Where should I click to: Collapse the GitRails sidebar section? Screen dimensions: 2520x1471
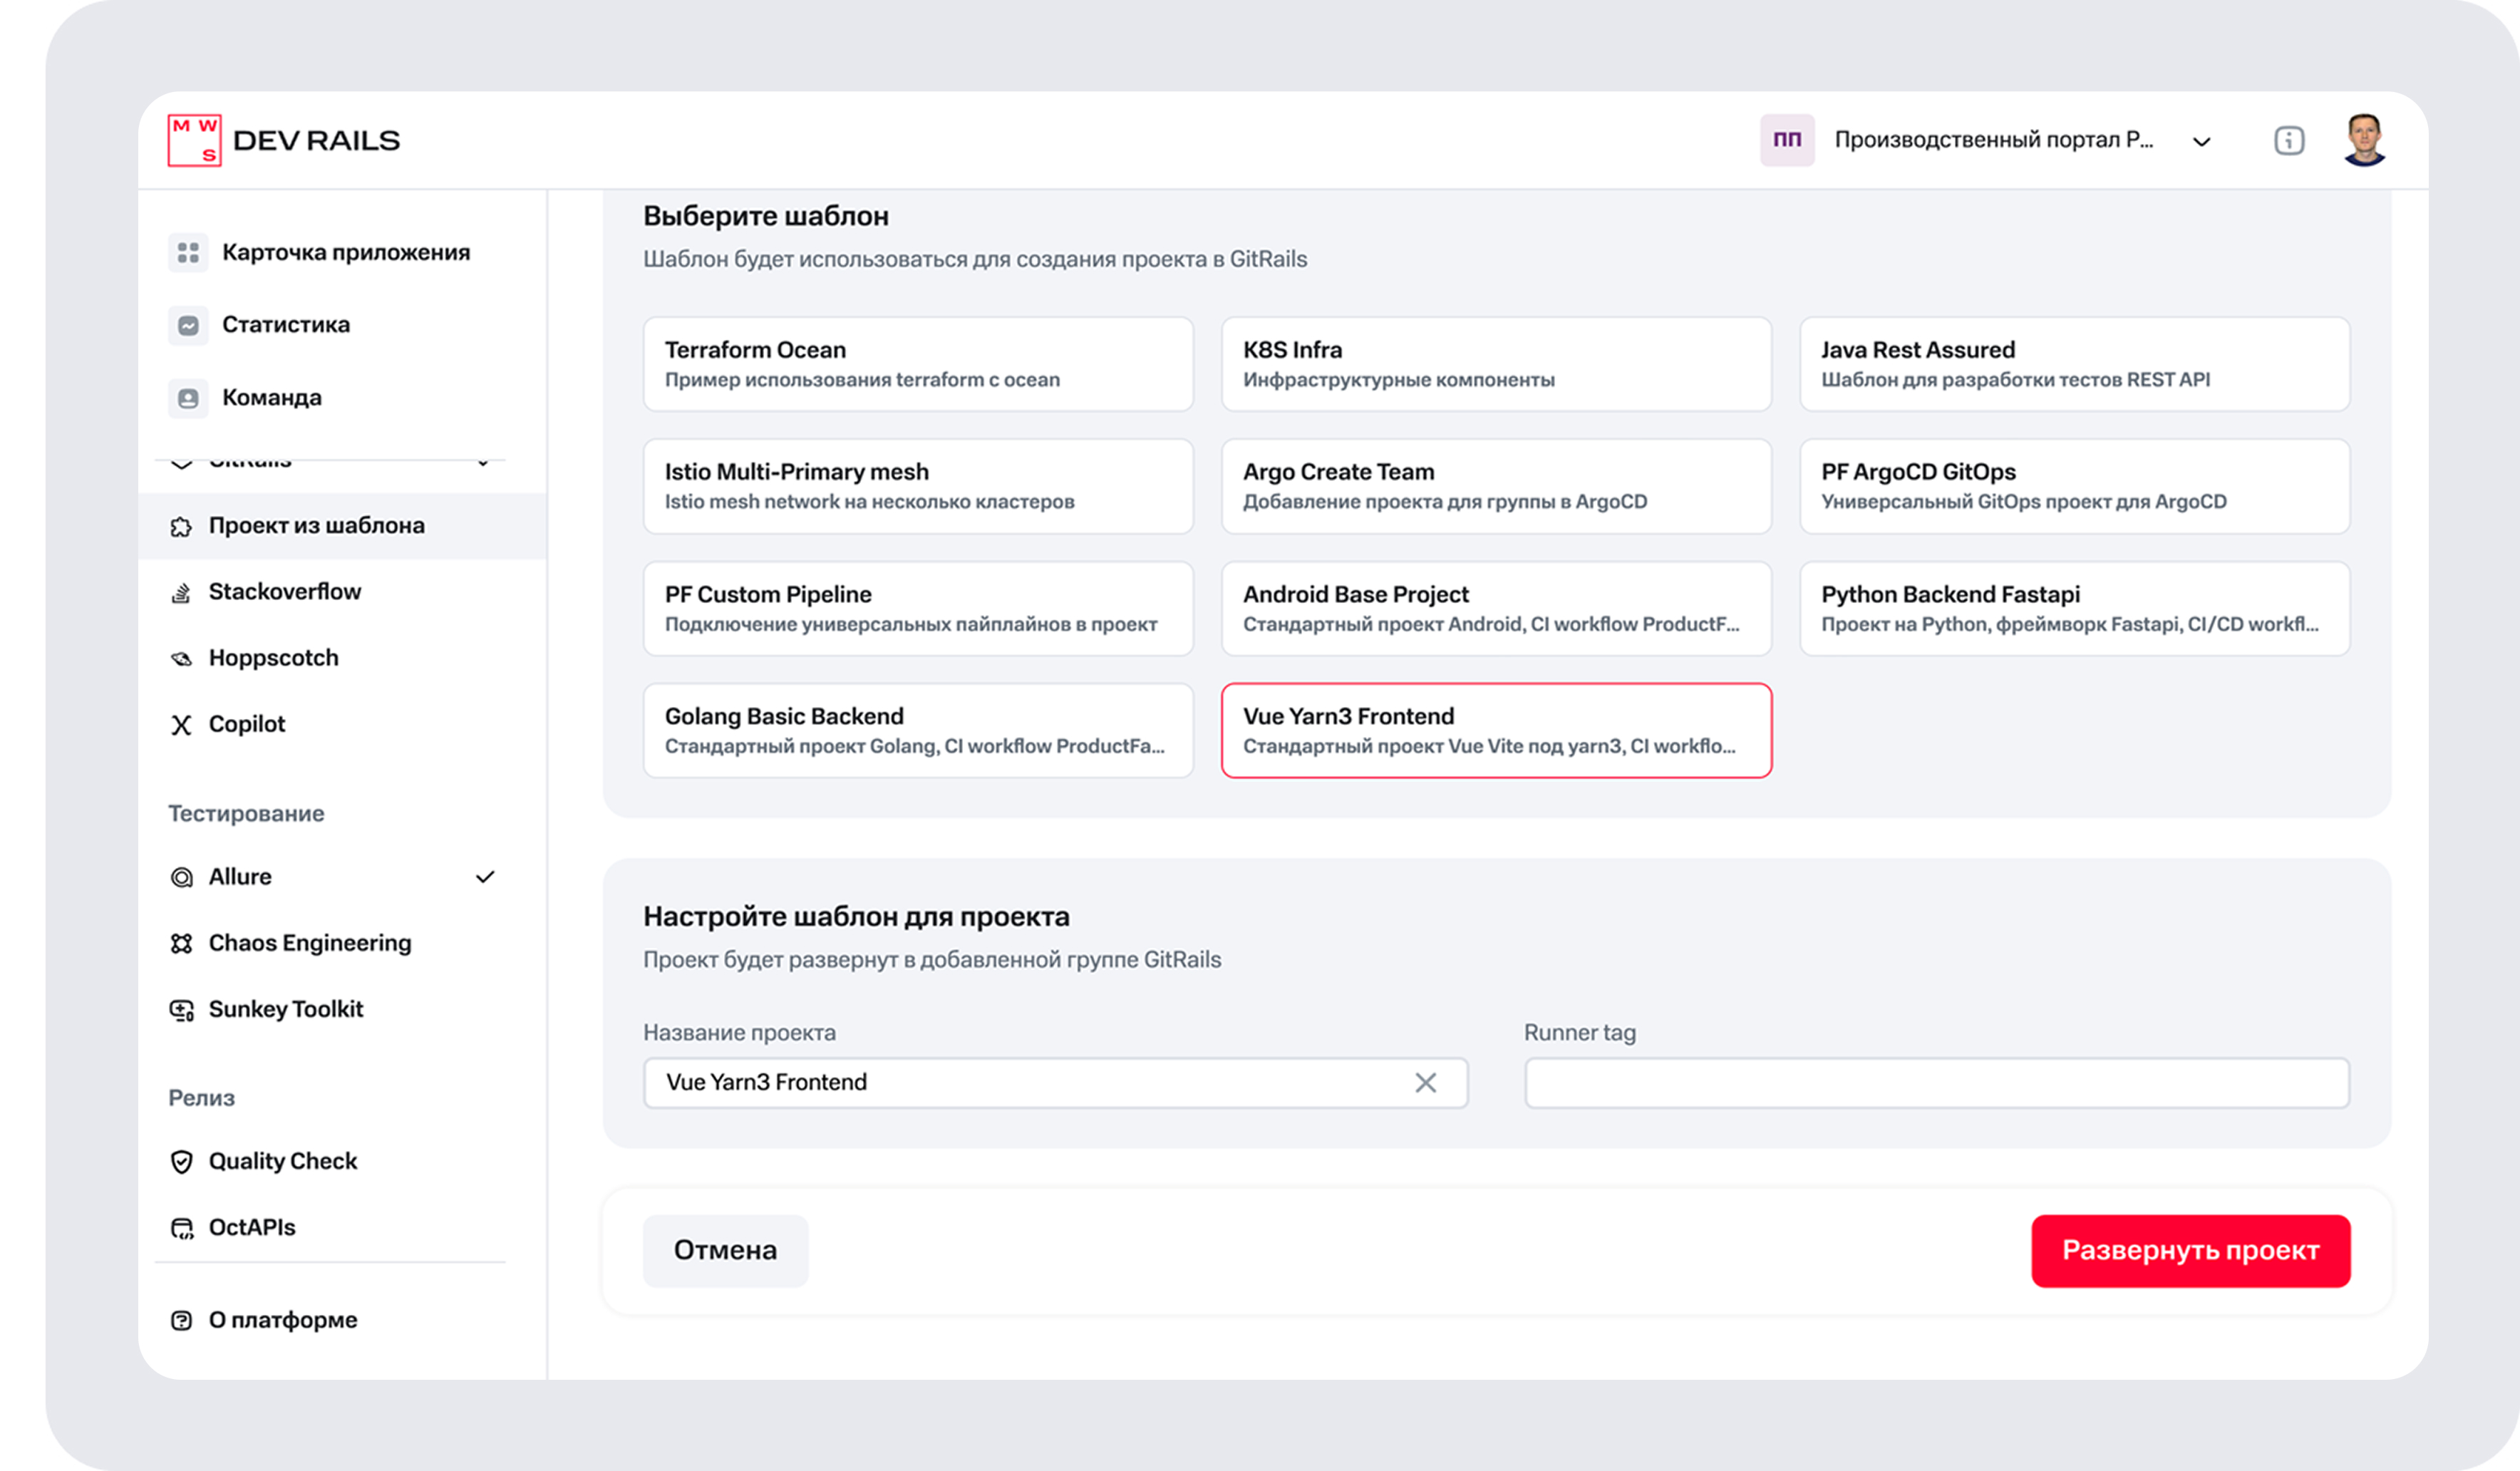(483, 463)
